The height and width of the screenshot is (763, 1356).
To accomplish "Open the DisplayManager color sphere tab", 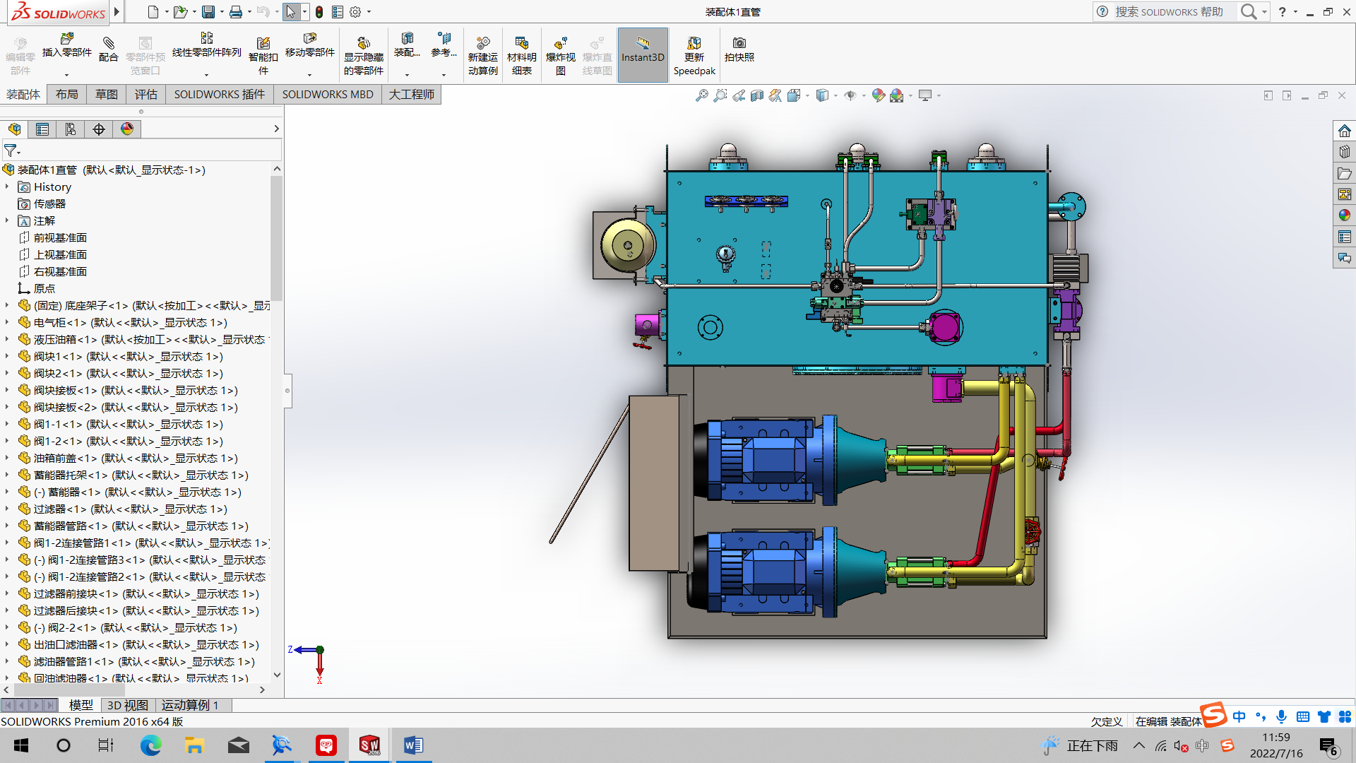I will coord(127,129).
